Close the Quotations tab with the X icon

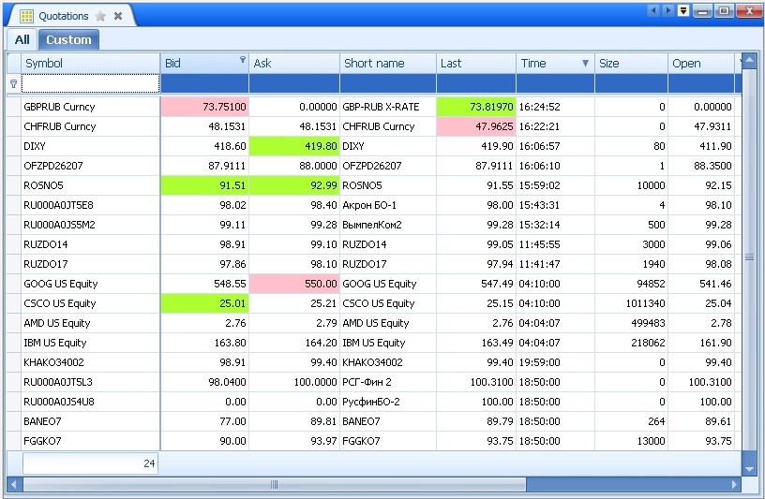[x=117, y=16]
